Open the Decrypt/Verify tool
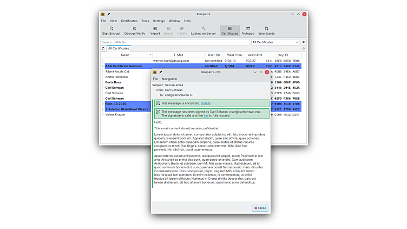The width and height of the screenshot is (407, 229). click(x=134, y=30)
